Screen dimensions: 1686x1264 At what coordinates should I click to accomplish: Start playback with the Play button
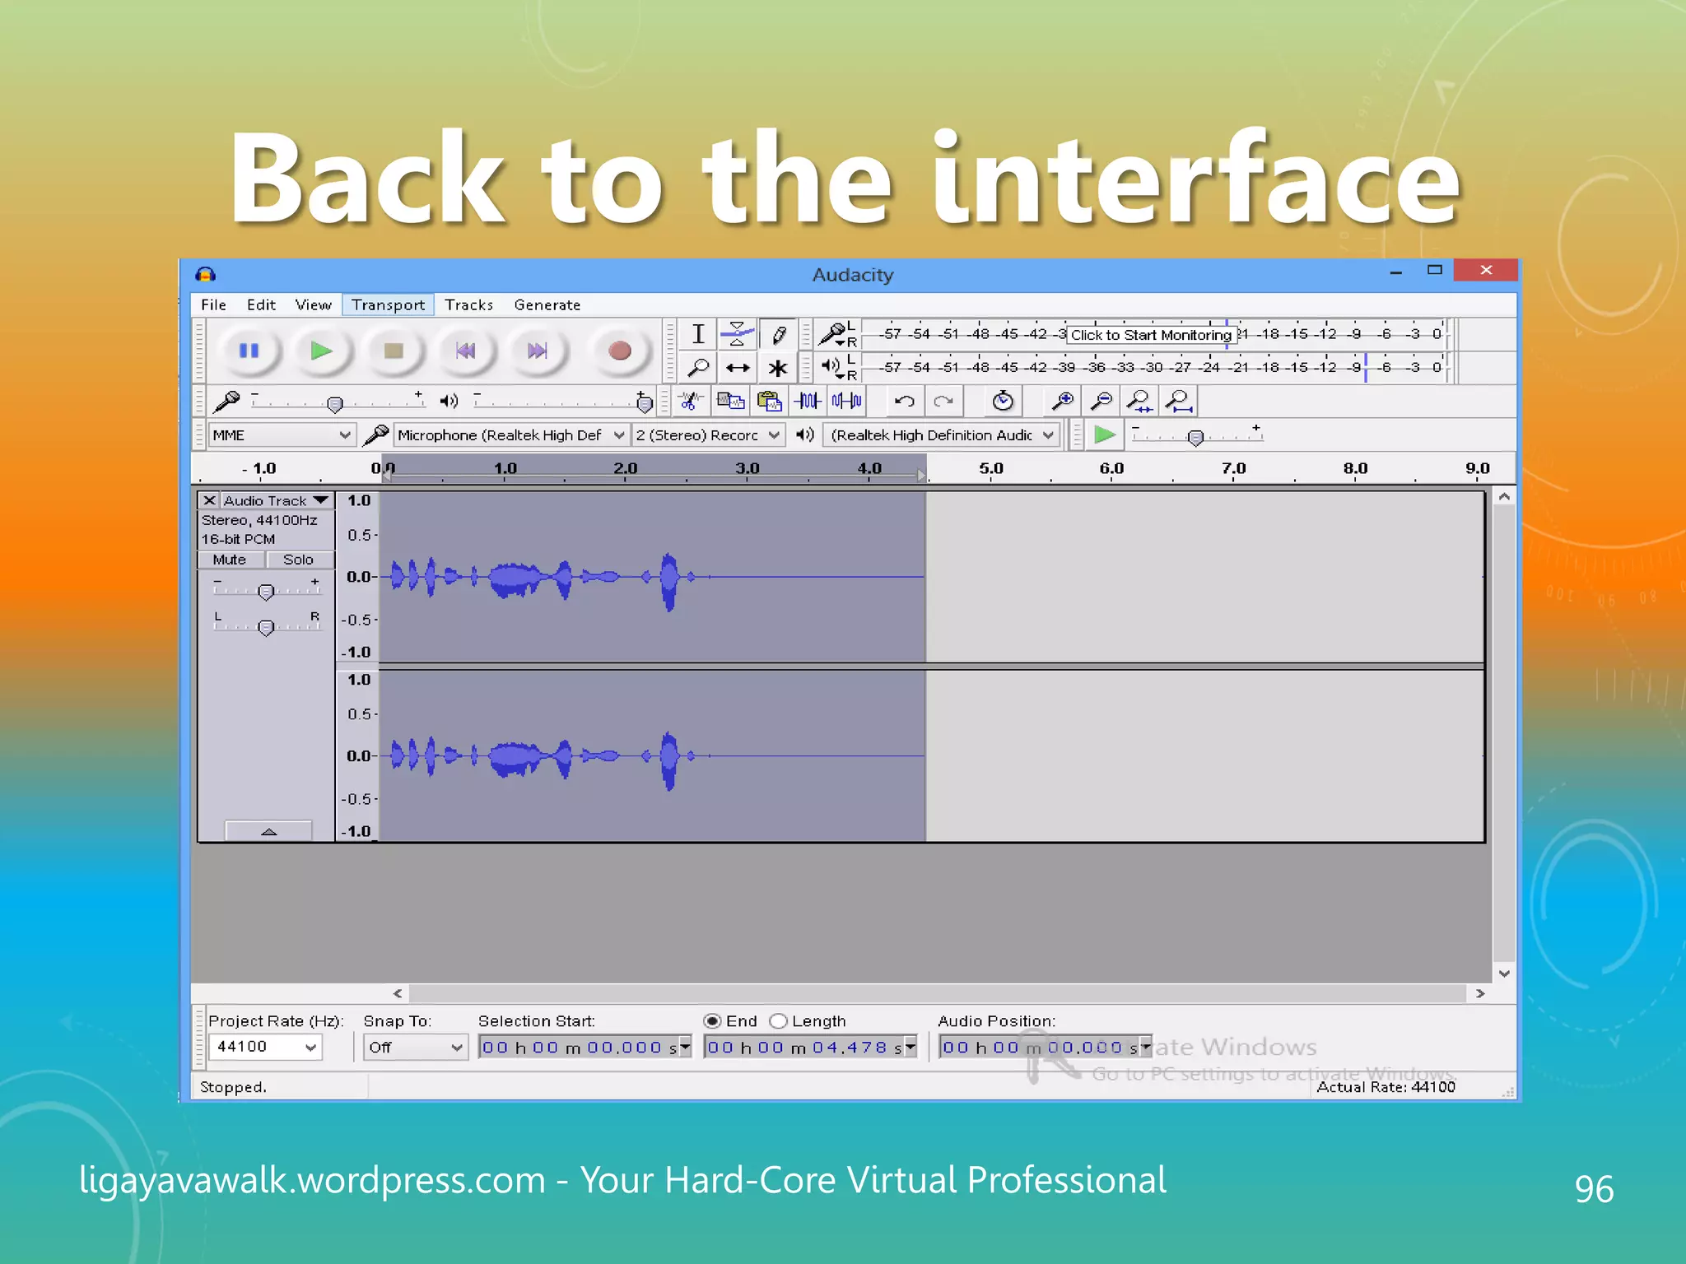coord(321,351)
